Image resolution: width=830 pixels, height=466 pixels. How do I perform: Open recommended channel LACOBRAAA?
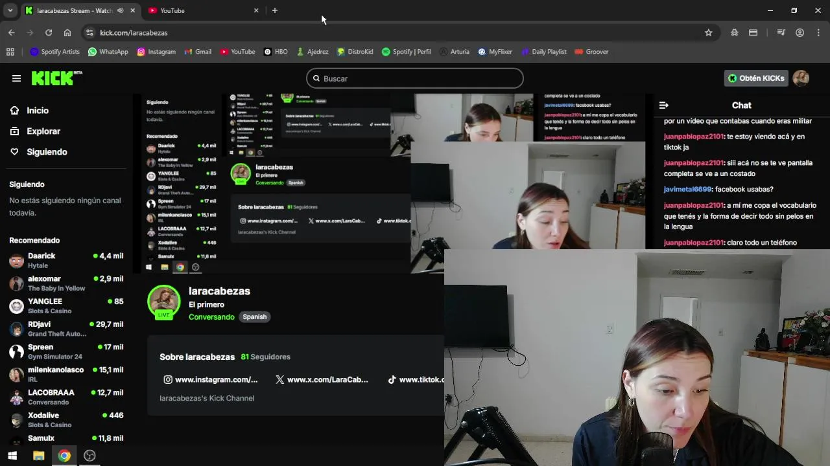(x=66, y=397)
